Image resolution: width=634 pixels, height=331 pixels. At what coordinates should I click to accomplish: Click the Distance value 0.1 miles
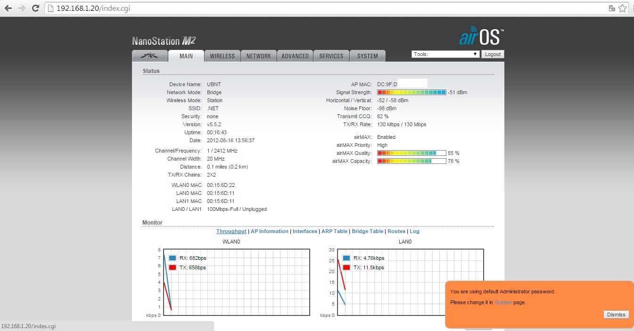pyautogui.click(x=228, y=167)
